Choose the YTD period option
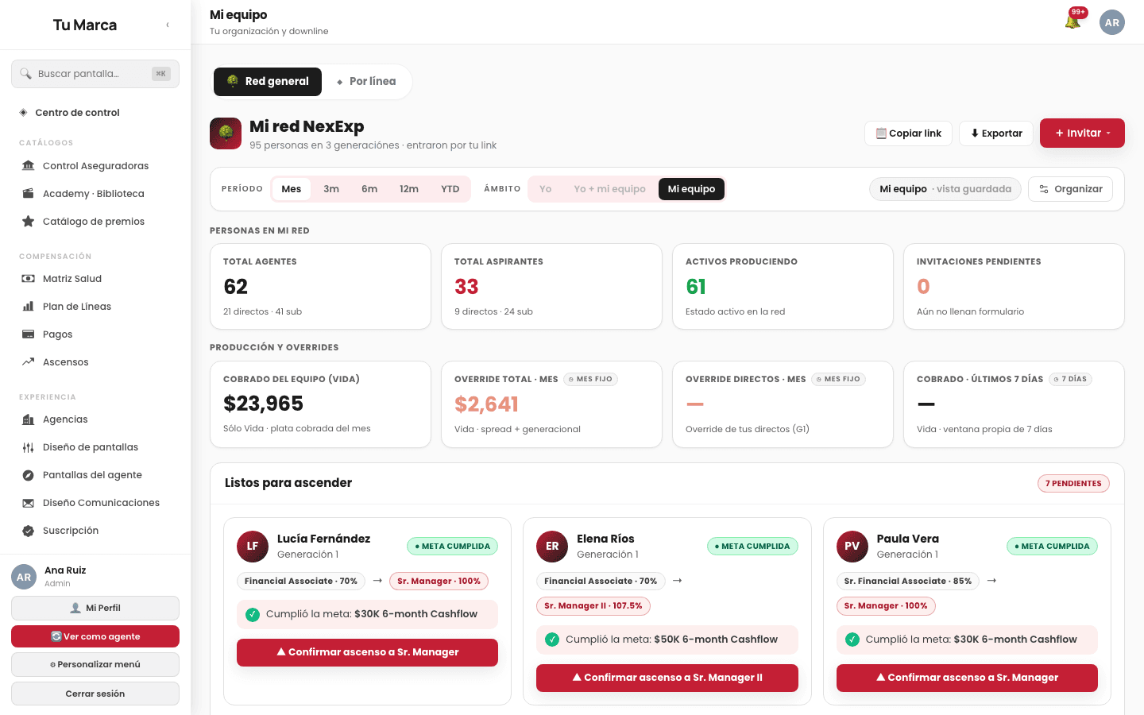 pyautogui.click(x=450, y=189)
